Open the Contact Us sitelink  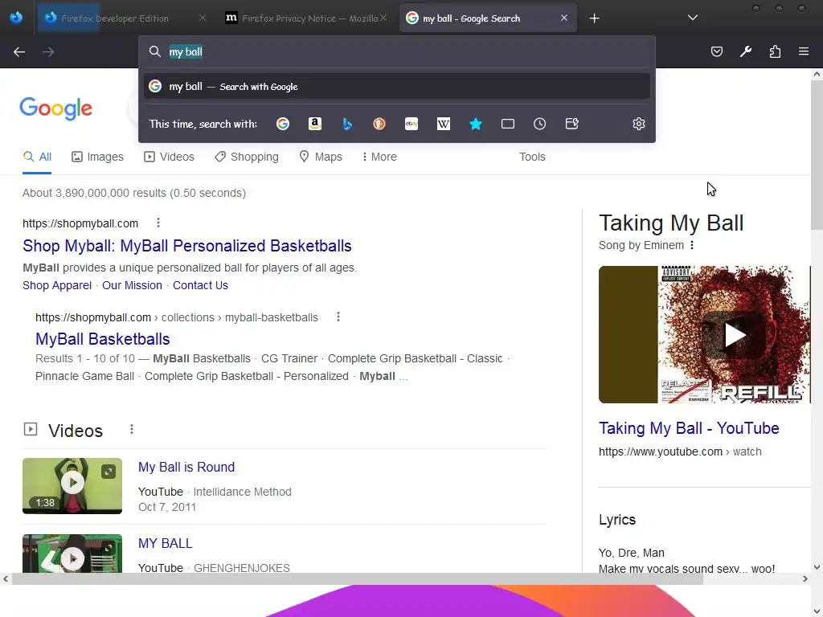(200, 285)
